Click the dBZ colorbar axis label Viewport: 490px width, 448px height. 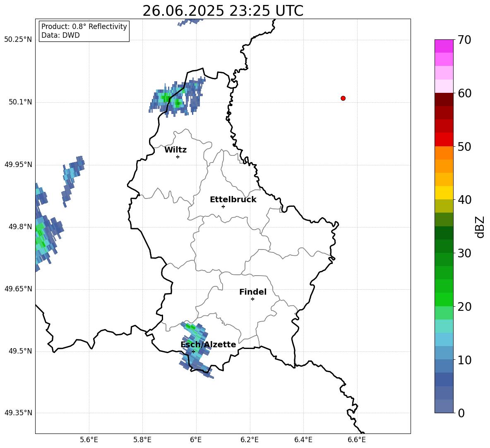(480, 227)
